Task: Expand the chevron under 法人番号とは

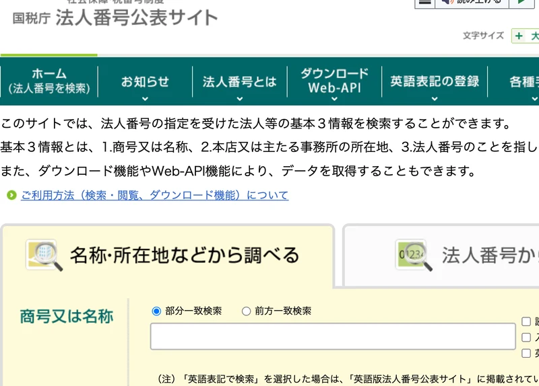Action: pyautogui.click(x=240, y=99)
